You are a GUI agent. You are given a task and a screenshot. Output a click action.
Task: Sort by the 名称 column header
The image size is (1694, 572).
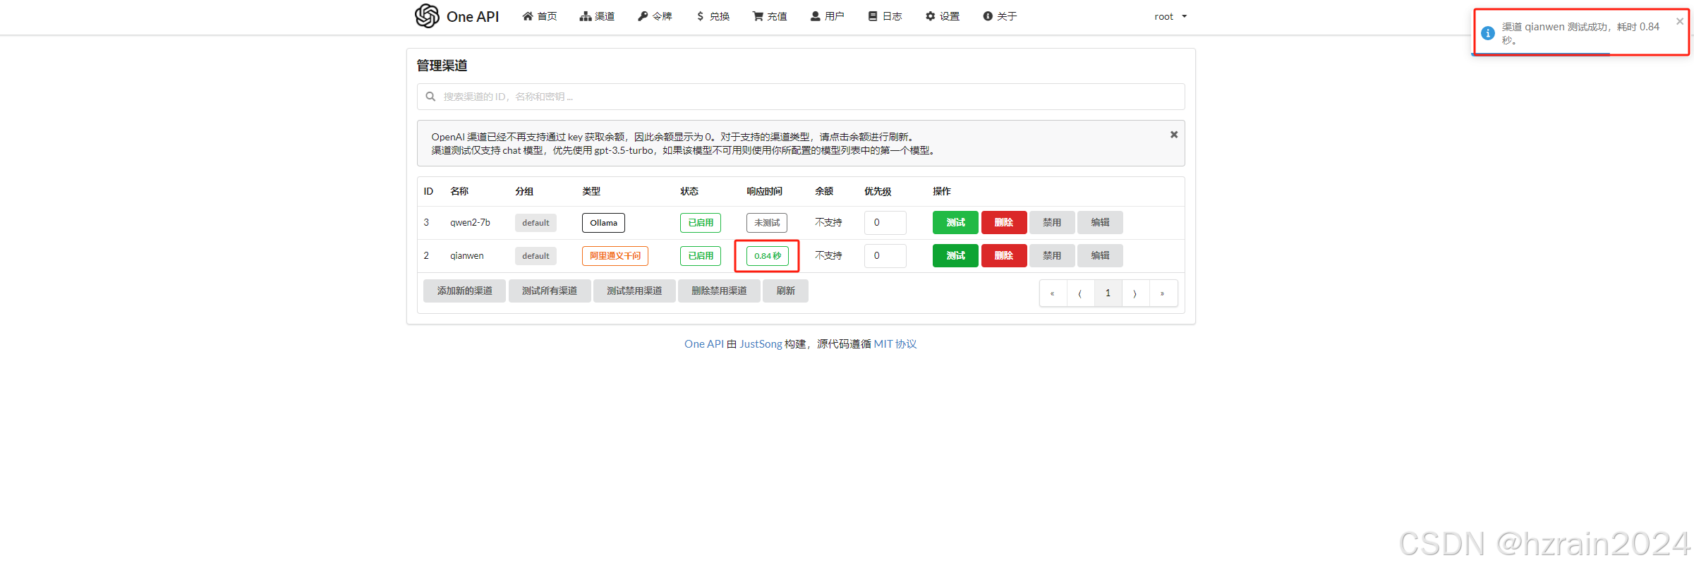(x=459, y=191)
